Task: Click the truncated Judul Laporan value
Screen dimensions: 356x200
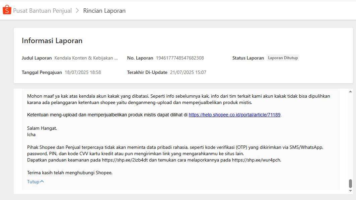Action: (x=86, y=58)
